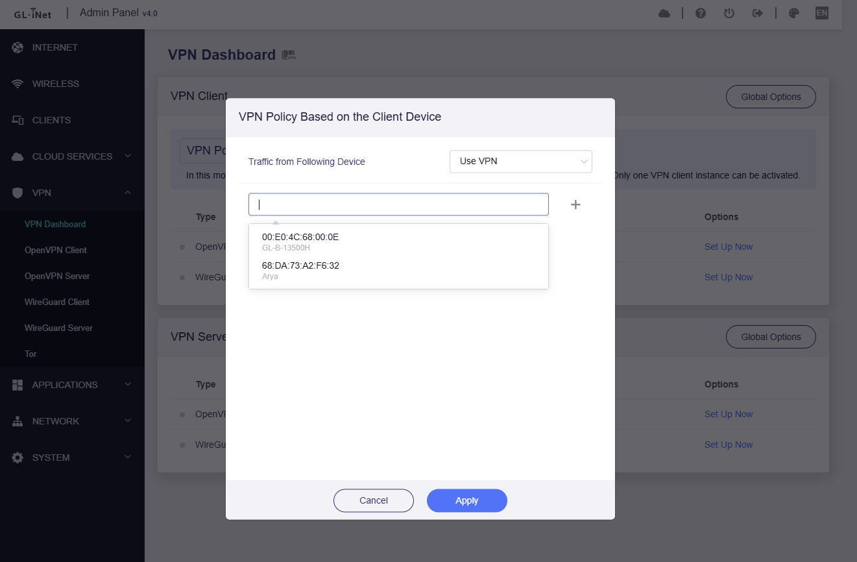The image size is (857, 562).
Task: Expand the Applications sidebar section
Action: coord(72,385)
